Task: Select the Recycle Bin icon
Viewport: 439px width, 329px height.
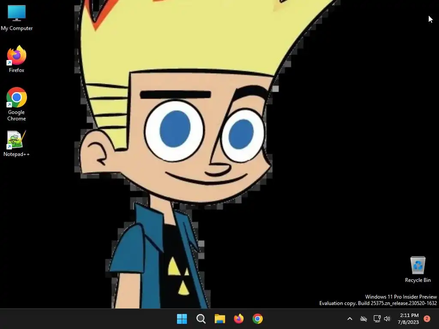Action: pyautogui.click(x=418, y=269)
